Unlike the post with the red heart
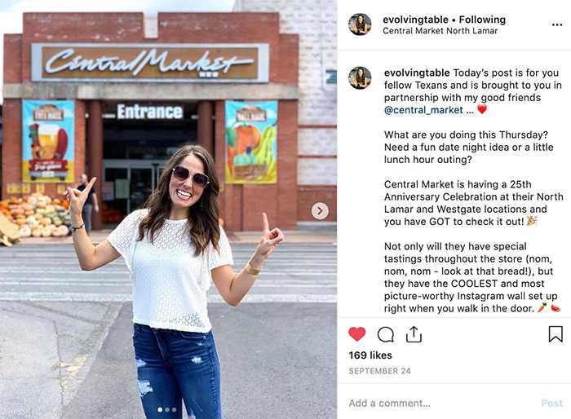The image size is (571, 419). pyautogui.click(x=357, y=334)
